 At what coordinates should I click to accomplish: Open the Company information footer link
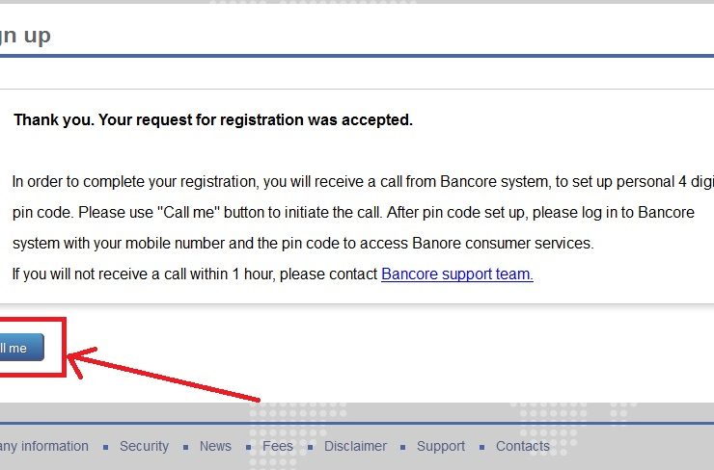(x=44, y=446)
